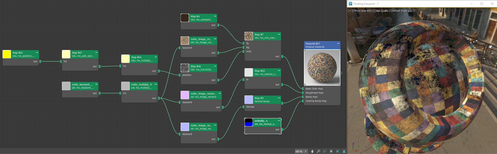Activate the Zoom Region tool
Viewport: 497px width, 154px height.
(x=325, y=151)
